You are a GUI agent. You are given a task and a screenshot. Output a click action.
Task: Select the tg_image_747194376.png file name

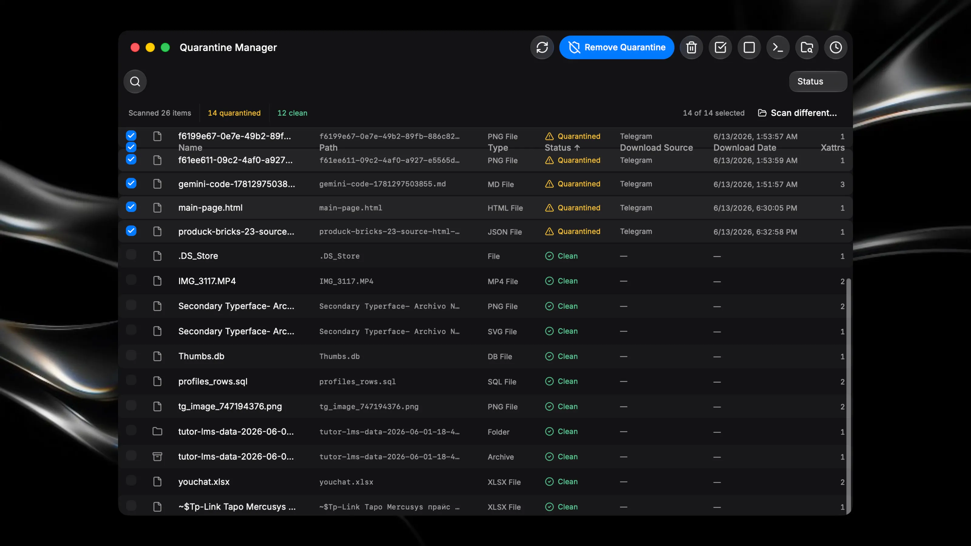tap(230, 406)
